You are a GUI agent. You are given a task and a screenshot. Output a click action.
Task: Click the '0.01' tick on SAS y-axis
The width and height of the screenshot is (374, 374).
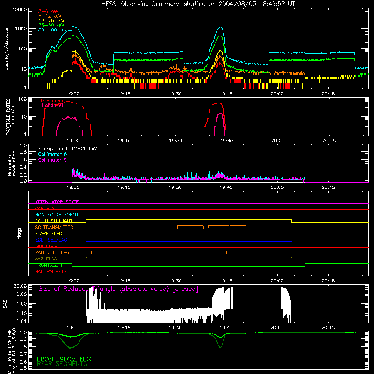[22, 321]
